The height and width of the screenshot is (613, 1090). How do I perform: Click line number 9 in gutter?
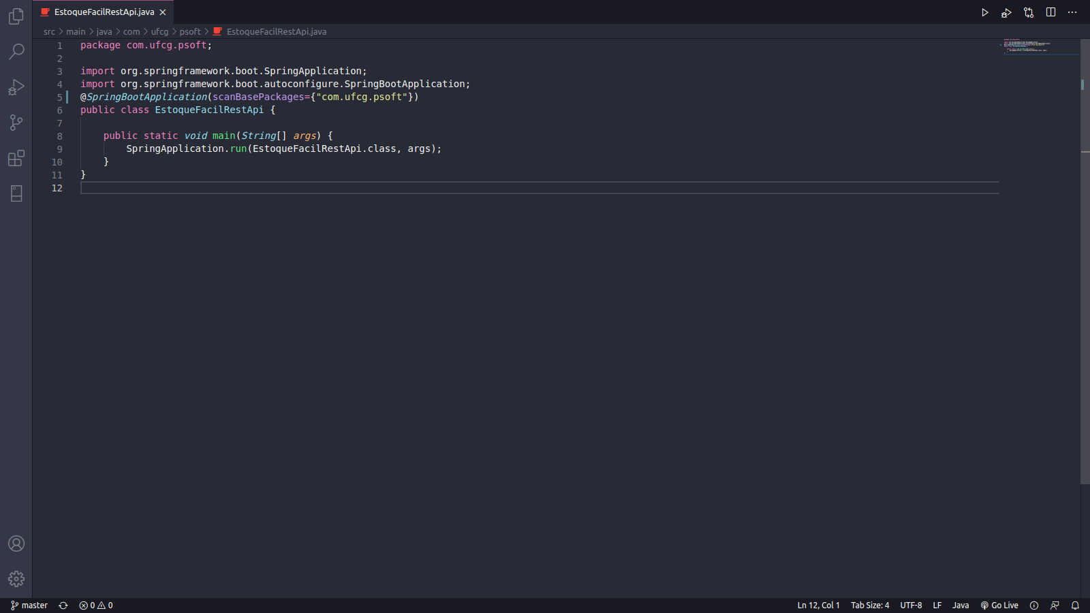coord(59,149)
